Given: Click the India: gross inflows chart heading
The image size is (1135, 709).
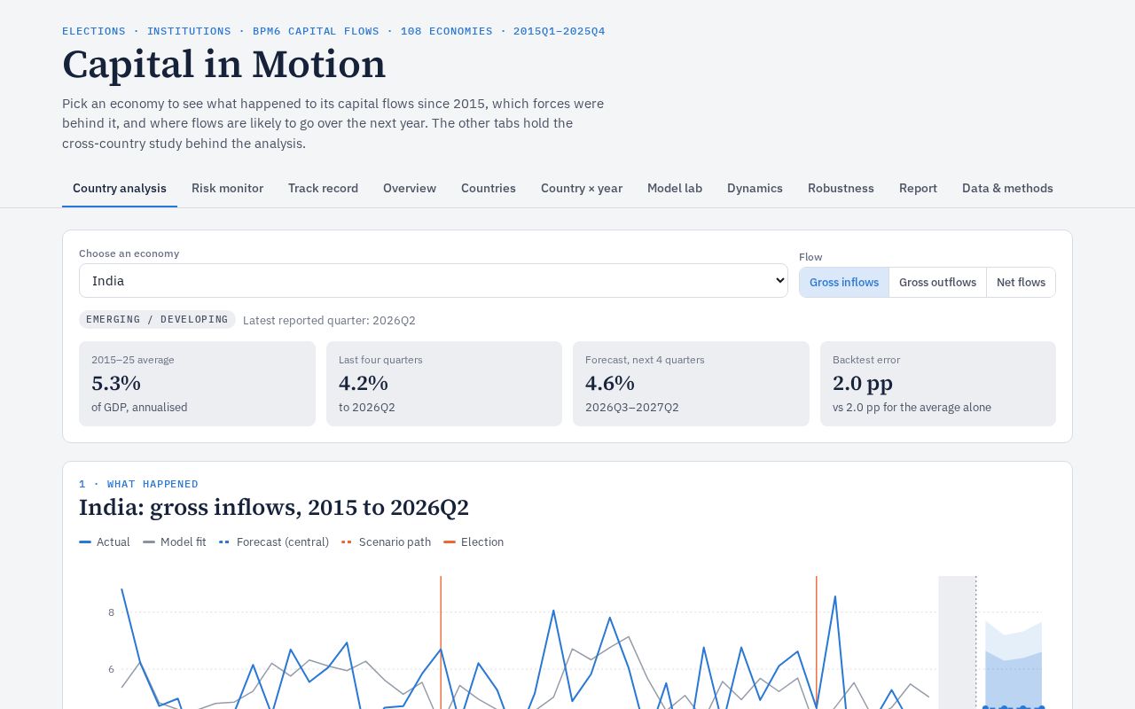Looking at the screenshot, I should pos(274,508).
